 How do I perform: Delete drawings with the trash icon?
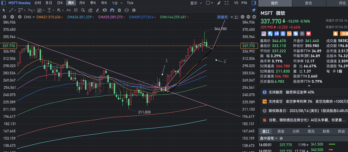[x=119, y=10]
